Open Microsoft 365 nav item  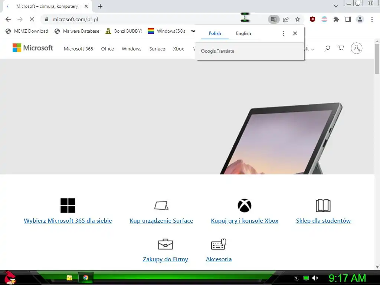(x=78, y=49)
